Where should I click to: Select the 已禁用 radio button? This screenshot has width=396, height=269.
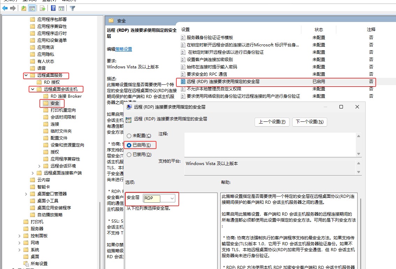[129, 154]
